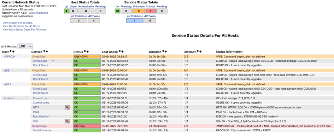Image resolution: width=334 pixels, height=138 pixels.
Task: Sort ascending by Host using up arrow
Action: pyautogui.click(x=11, y=52)
